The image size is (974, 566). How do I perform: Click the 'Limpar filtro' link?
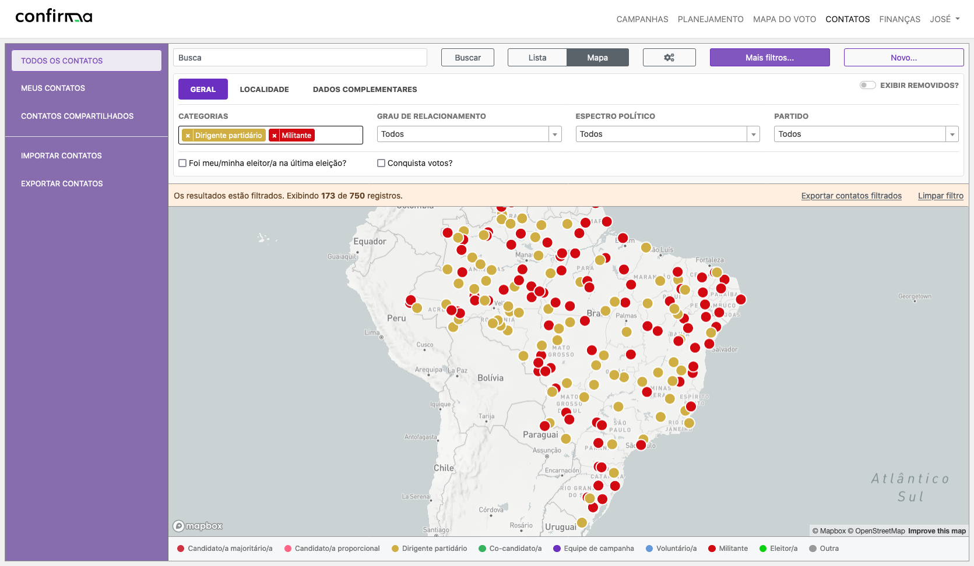tap(940, 196)
